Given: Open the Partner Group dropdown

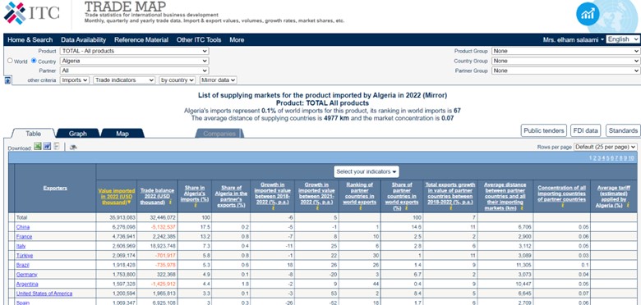Looking at the screenshot, I should (565, 71).
